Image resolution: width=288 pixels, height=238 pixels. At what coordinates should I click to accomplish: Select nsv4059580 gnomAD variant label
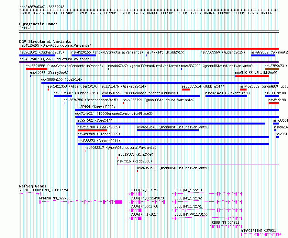(x=173, y=168)
